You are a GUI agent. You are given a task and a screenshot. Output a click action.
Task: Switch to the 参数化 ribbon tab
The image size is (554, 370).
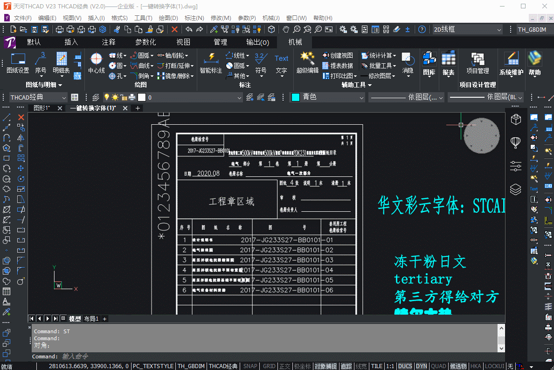146,41
